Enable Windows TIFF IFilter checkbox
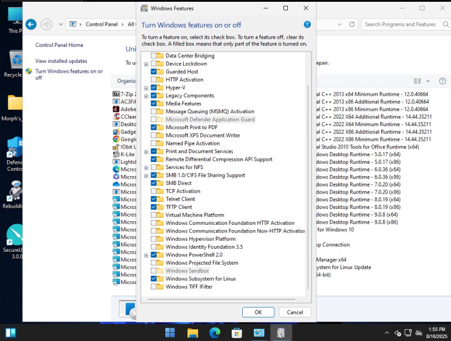The image size is (451, 341). (154, 286)
